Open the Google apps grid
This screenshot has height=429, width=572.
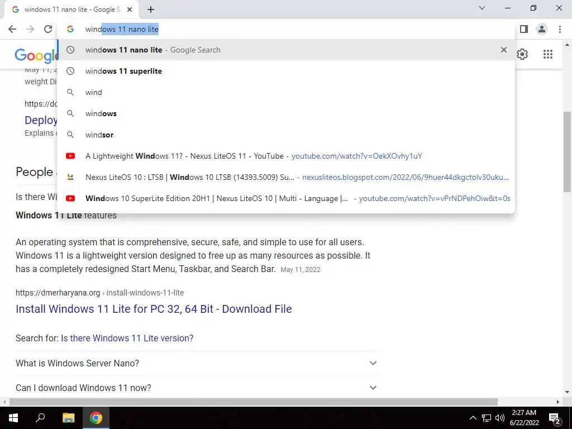tap(547, 54)
